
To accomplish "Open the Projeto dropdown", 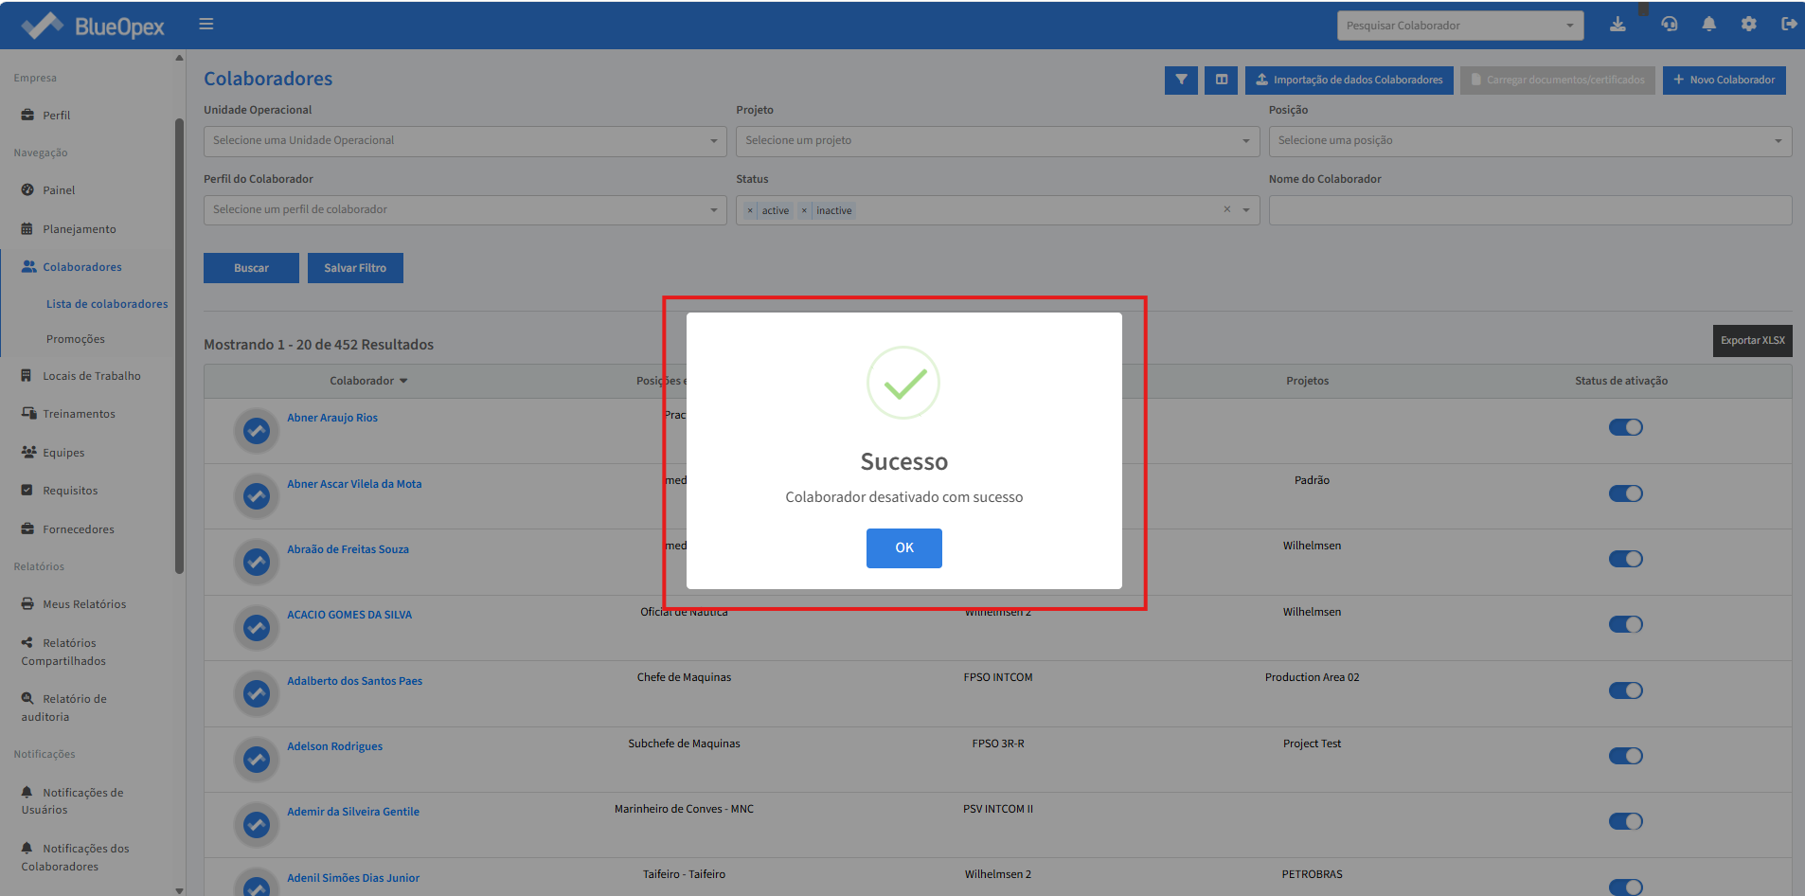I will [x=997, y=141].
